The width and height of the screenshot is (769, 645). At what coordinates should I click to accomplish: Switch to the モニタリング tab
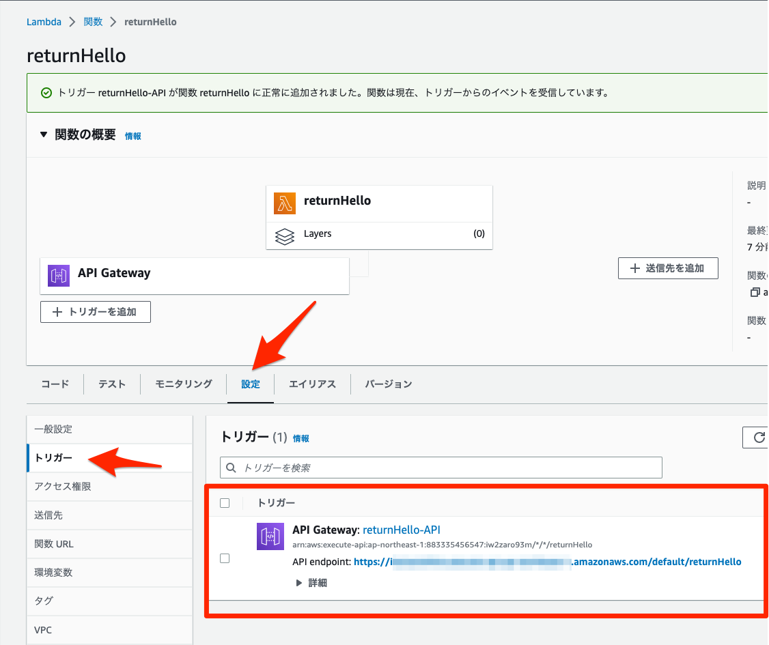click(x=182, y=384)
